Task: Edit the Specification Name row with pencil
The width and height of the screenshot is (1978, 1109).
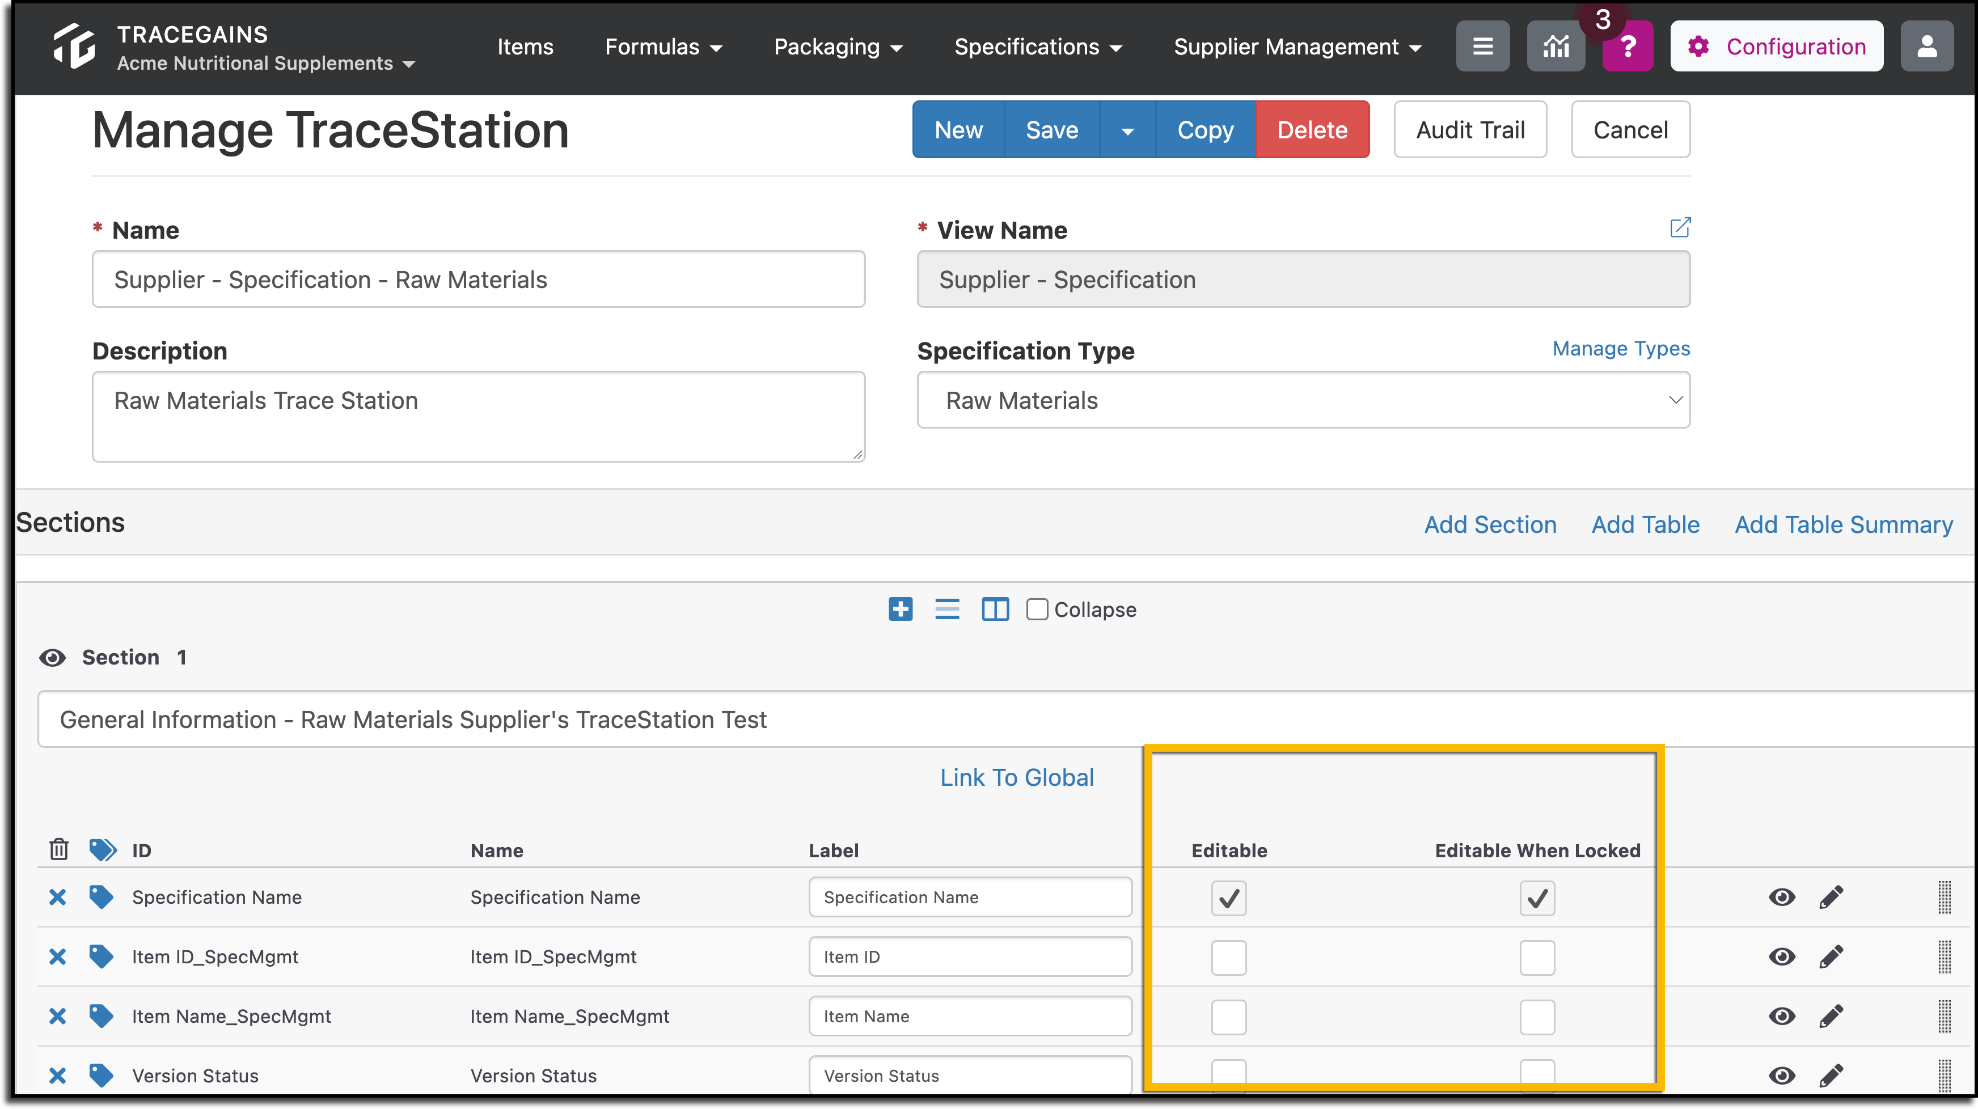Action: pos(1831,896)
